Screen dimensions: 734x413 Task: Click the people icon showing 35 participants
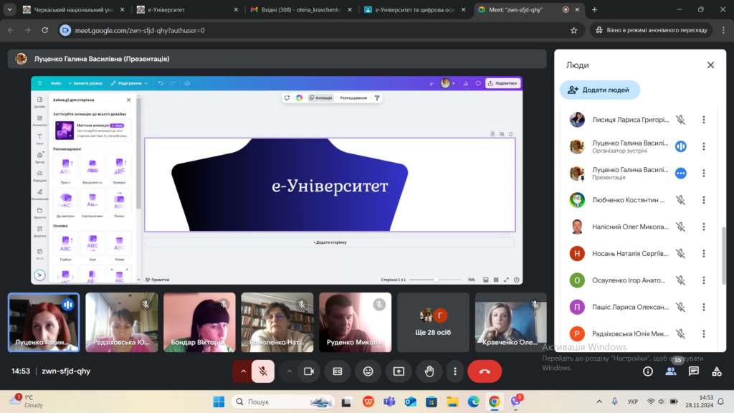coord(671,371)
